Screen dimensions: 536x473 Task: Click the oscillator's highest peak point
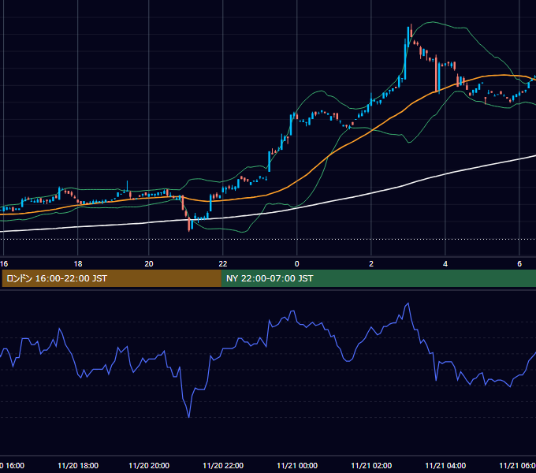[x=408, y=304]
